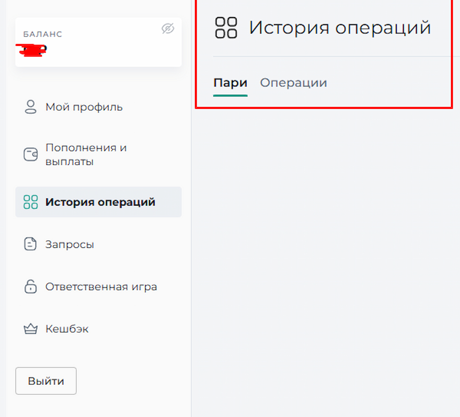Click the header grid icon by История операций
The width and height of the screenshot is (460, 417).
[x=226, y=28]
